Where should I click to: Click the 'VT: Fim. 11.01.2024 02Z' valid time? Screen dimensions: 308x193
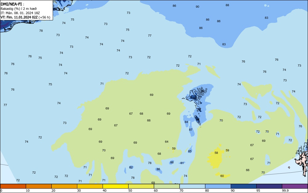(19, 17)
